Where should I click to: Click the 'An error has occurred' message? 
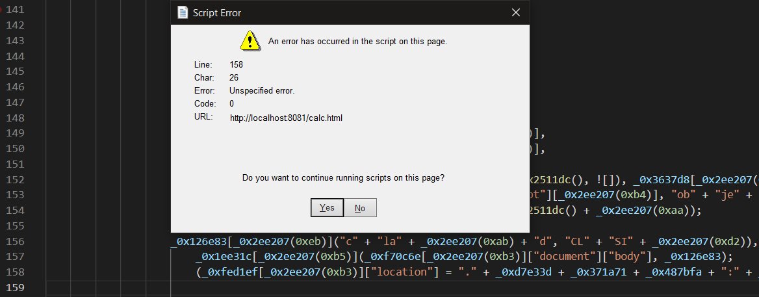pyautogui.click(x=357, y=42)
